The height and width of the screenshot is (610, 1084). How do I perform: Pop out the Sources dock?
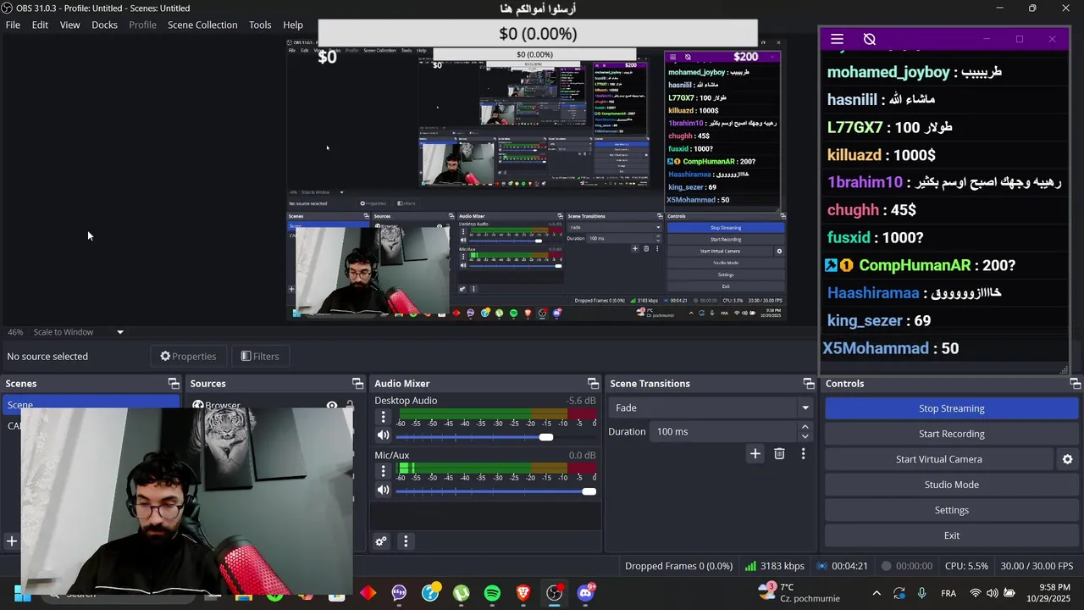coord(357,384)
